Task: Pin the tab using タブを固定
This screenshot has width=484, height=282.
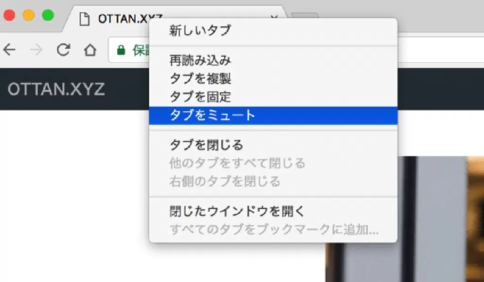Action: click(200, 97)
